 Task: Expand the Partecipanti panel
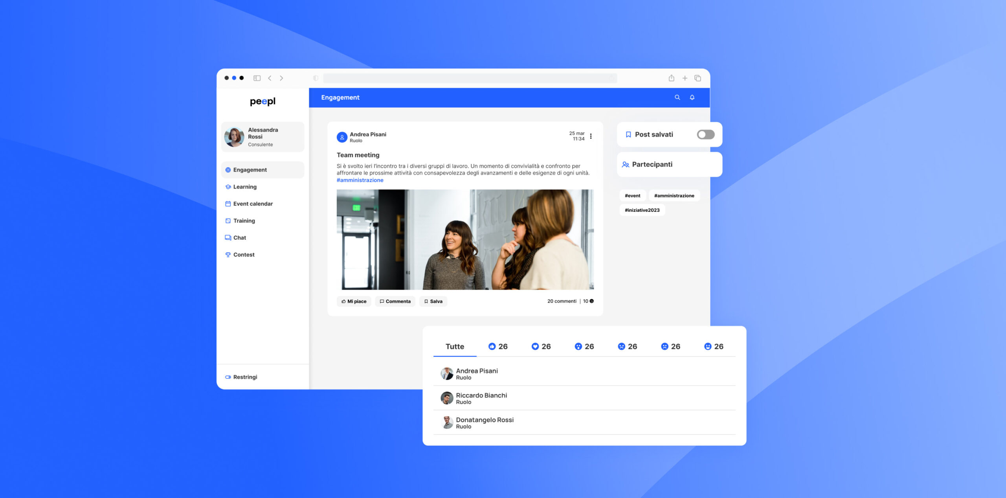(652, 164)
